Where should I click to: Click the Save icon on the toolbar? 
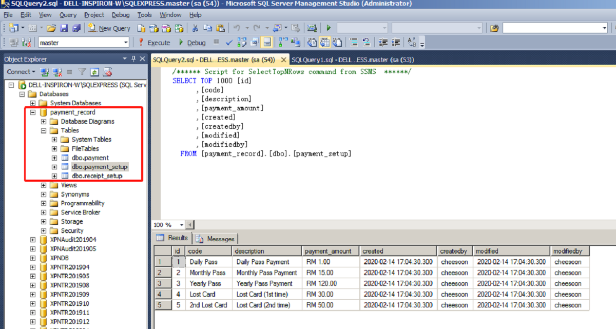point(64,28)
